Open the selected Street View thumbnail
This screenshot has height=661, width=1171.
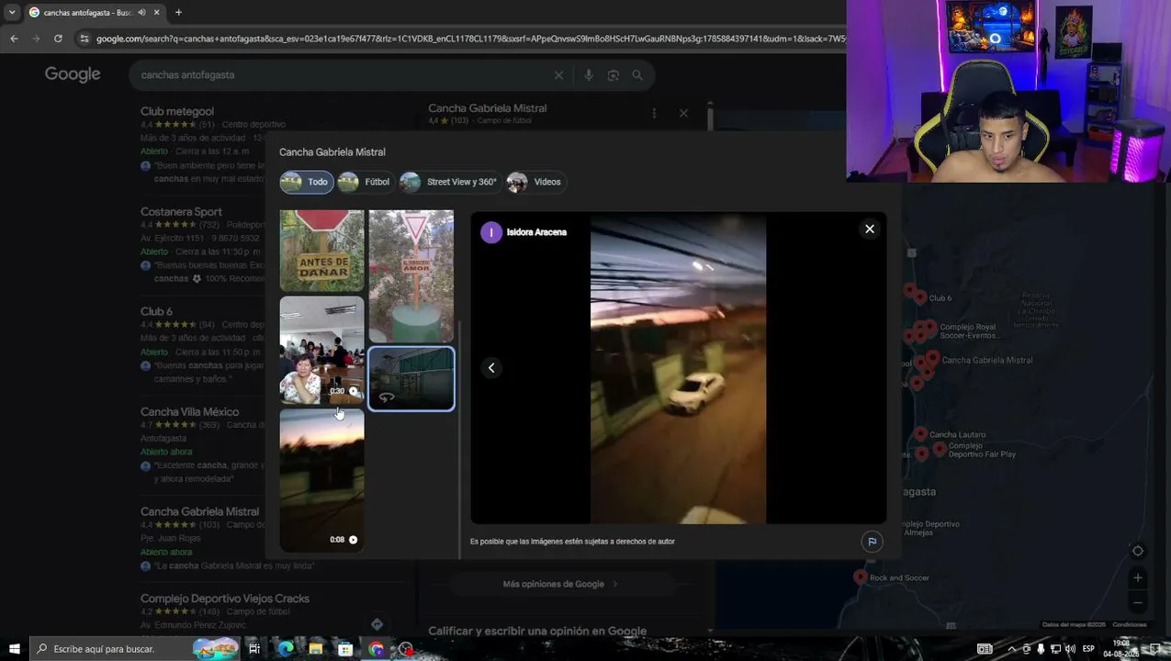point(411,378)
